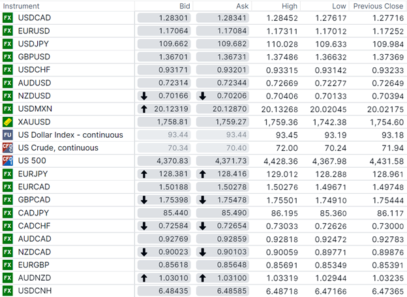This screenshot has width=407, height=297.
Task: Sort by the Bid column header
Action: pos(185,5)
